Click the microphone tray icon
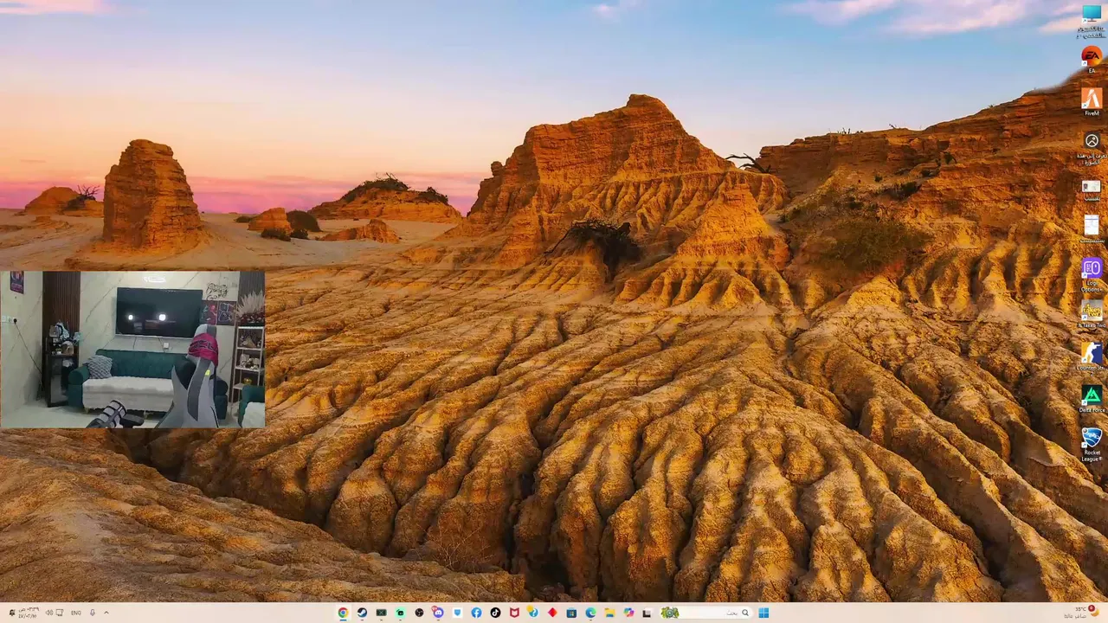 (x=93, y=613)
